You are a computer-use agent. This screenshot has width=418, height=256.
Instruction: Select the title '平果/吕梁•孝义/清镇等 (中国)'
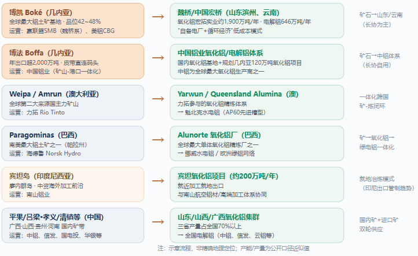(x=56, y=217)
